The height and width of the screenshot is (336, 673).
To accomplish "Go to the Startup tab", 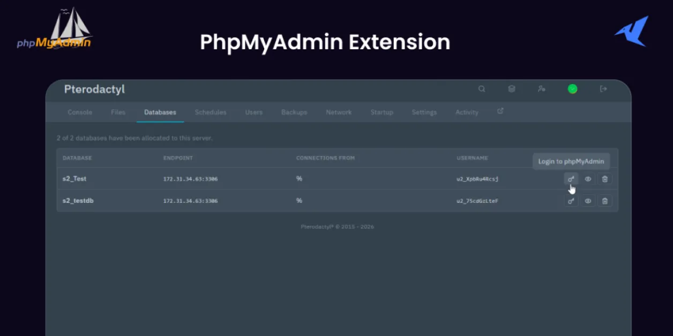I will click(382, 112).
